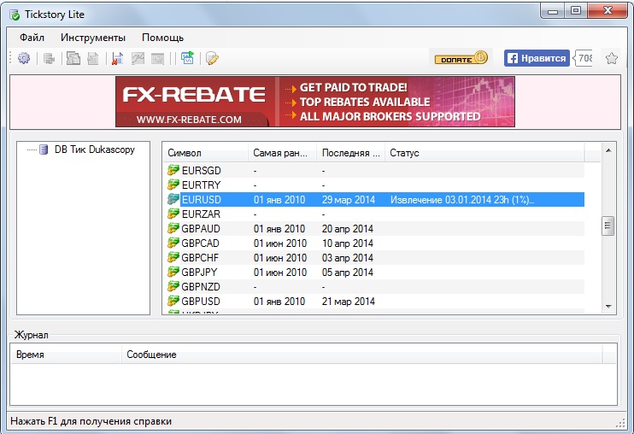Select the GBPJPY row text
634x434 pixels.
pyautogui.click(x=199, y=273)
